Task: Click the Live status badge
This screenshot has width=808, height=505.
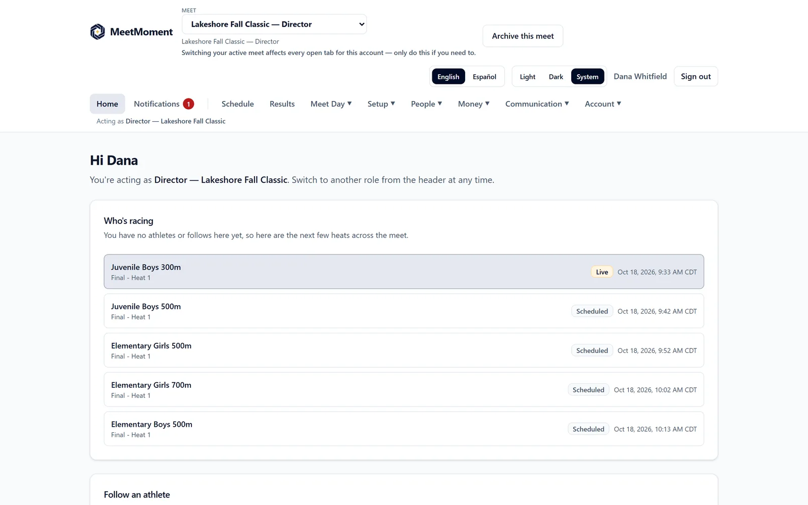Action: [x=602, y=272]
